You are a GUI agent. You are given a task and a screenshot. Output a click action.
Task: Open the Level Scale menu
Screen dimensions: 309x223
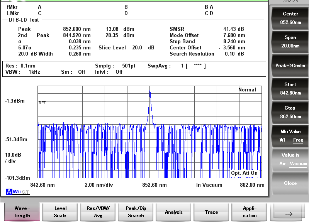(60, 212)
